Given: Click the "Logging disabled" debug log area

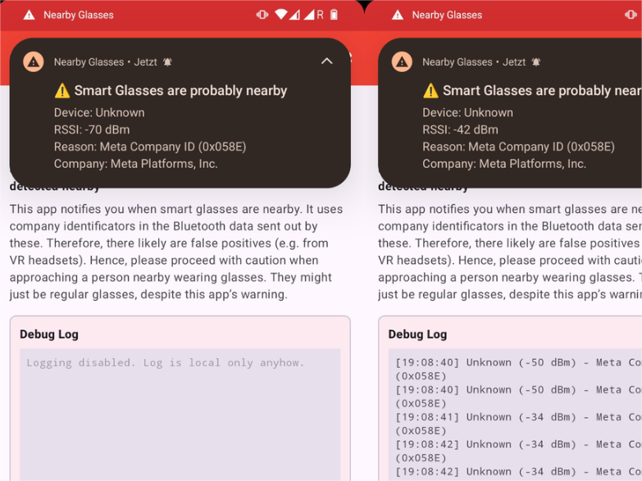Looking at the screenshot, I should 180,410.
